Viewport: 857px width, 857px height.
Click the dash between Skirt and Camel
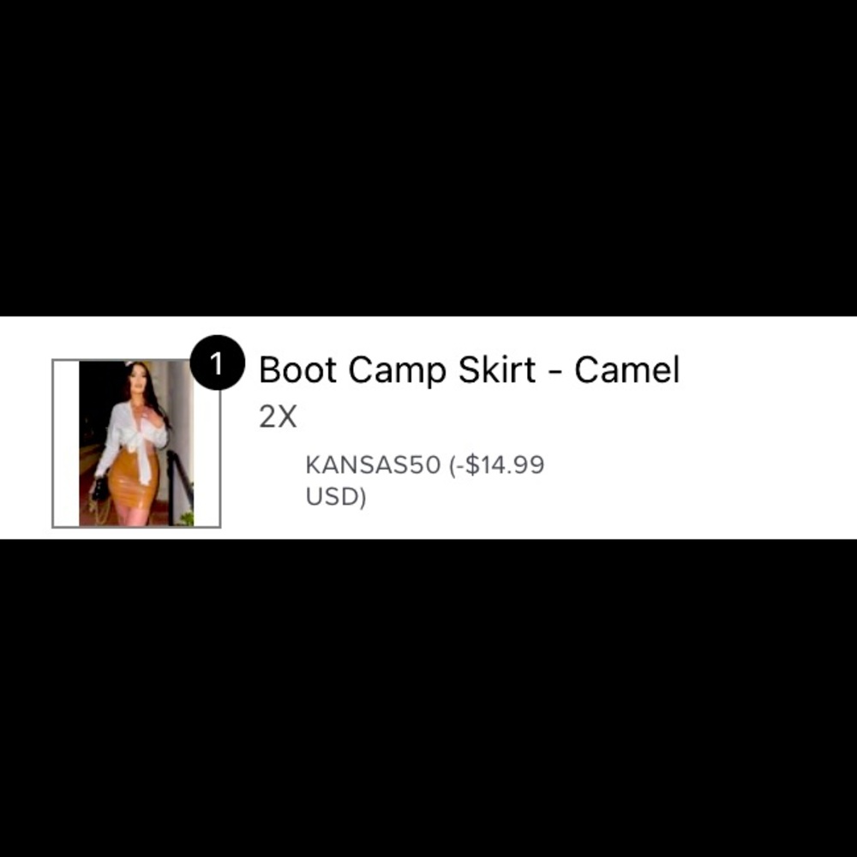tap(554, 372)
